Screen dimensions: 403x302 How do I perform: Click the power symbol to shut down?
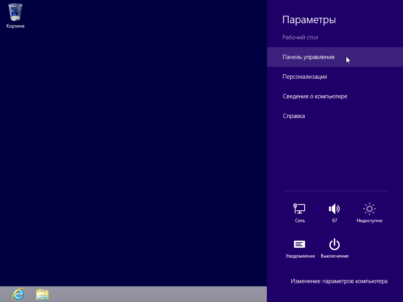click(334, 244)
